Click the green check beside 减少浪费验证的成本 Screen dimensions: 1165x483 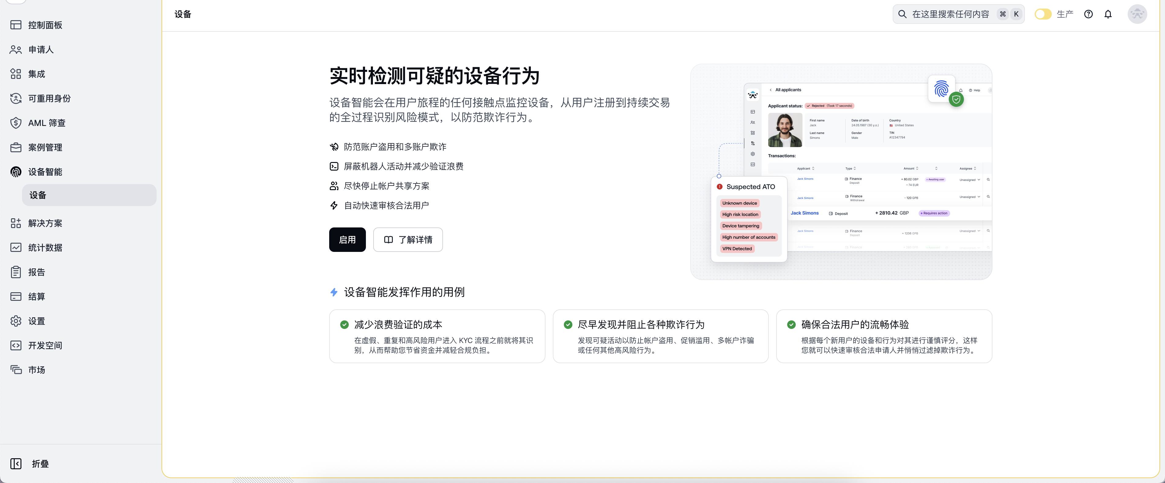pyautogui.click(x=344, y=324)
